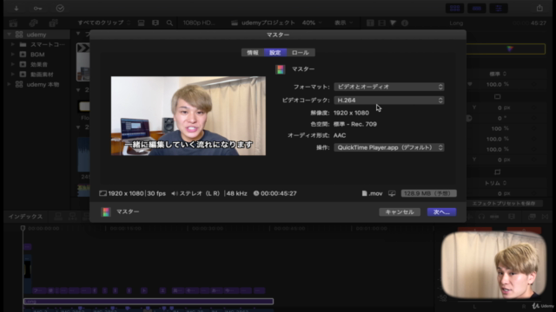
Task: Click エフェクトプリセットを保存 button
Action: click(504, 204)
